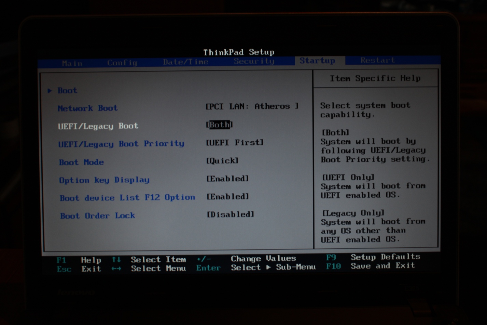Screen dimensions: 487x325
Task: Click the left/right arrows Select Menu hint
Action: tap(149, 269)
